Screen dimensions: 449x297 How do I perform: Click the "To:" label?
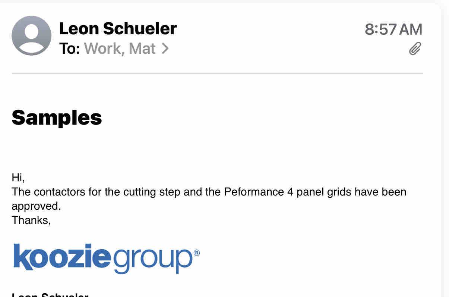click(69, 49)
